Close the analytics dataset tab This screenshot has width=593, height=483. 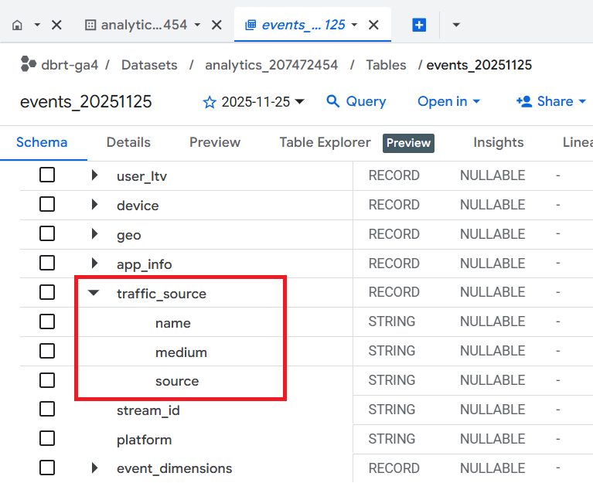[x=216, y=25]
